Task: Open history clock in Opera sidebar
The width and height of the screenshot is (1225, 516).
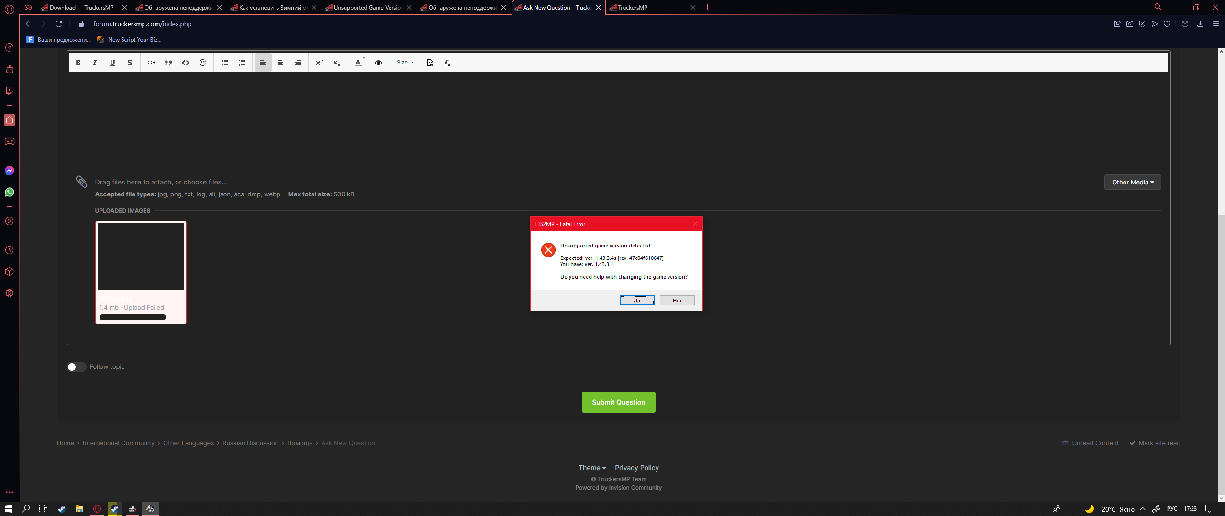Action: pyautogui.click(x=10, y=250)
